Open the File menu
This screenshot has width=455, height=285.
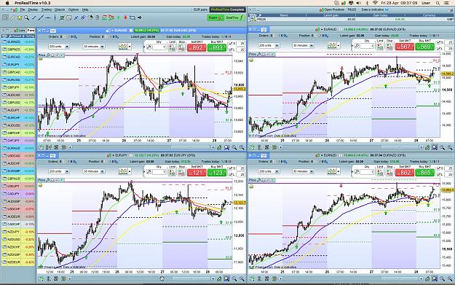(x=23, y=10)
